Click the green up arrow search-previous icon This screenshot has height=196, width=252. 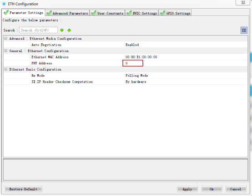(69, 30)
